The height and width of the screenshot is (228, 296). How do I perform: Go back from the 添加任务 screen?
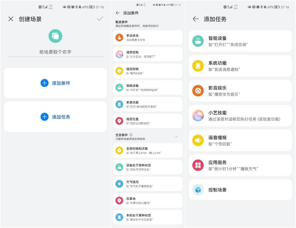point(195,19)
